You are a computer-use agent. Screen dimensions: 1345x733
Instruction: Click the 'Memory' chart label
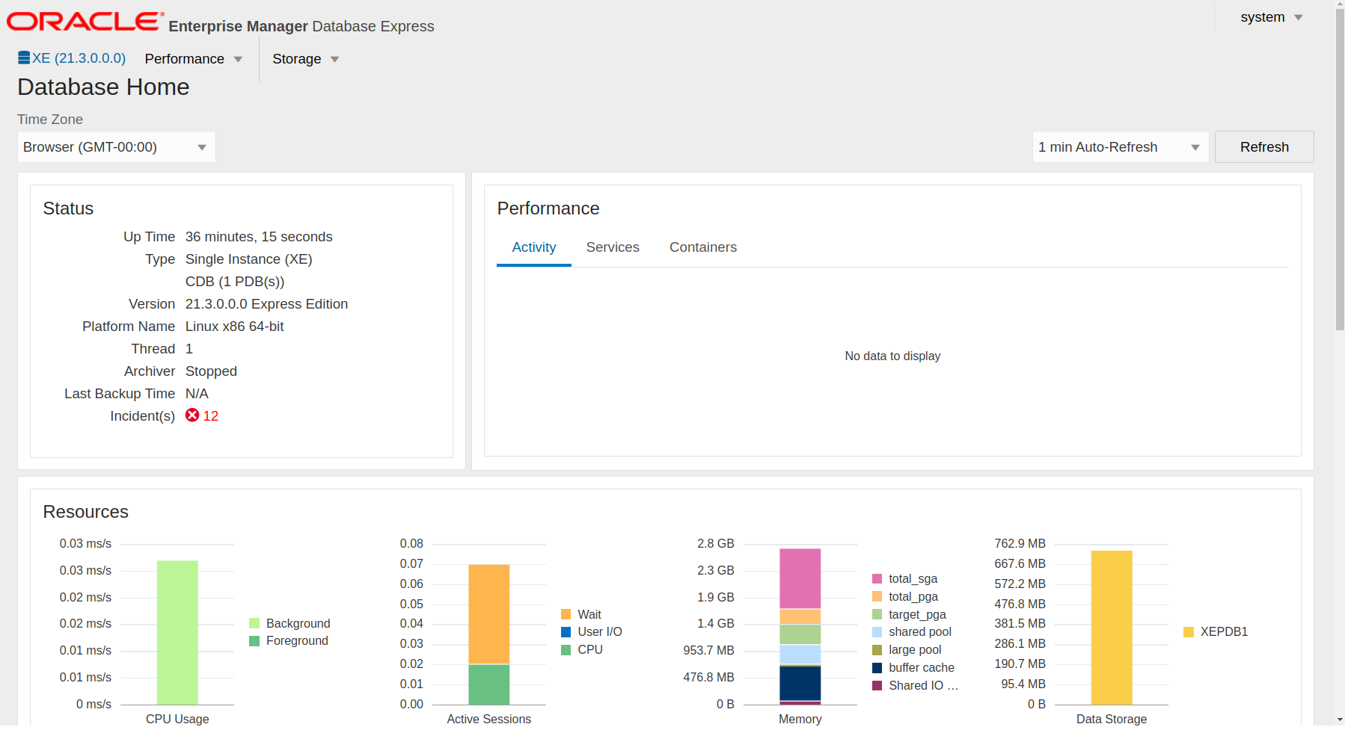tap(800, 719)
